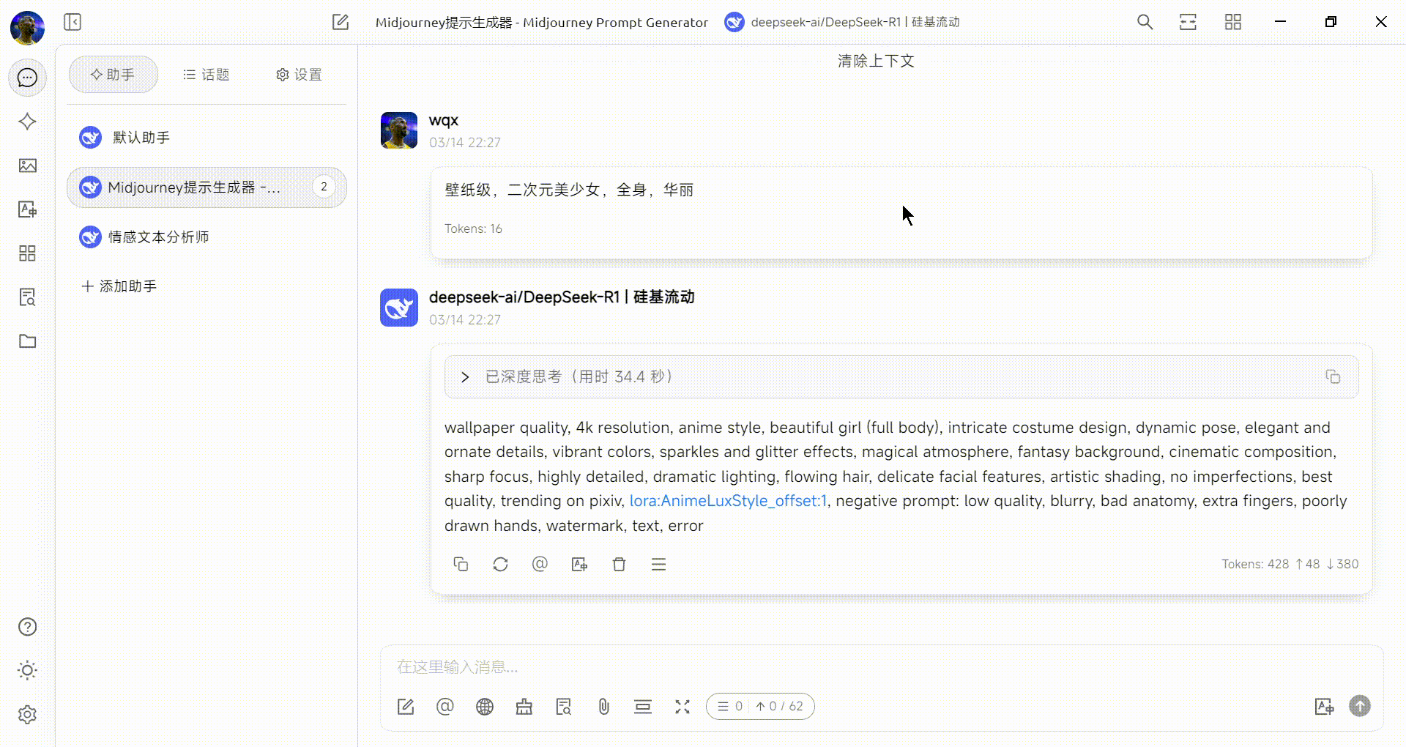Select model deepseek-ai/DeepSeek-R1 in title bar
Screen dimensions: 1406x747
[x=842, y=22]
